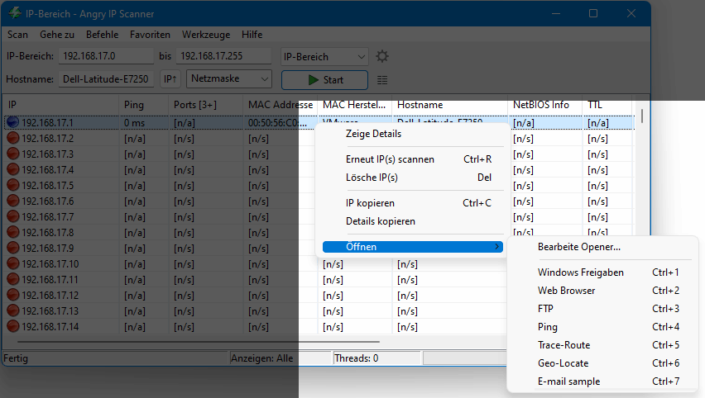The width and height of the screenshot is (705, 398).
Task: Select row 192.168.17.11
Action: (50, 280)
